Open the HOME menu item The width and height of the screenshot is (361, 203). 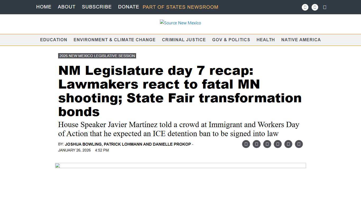click(x=44, y=7)
